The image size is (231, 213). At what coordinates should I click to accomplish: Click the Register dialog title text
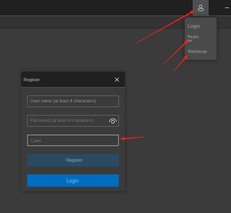coord(32,80)
